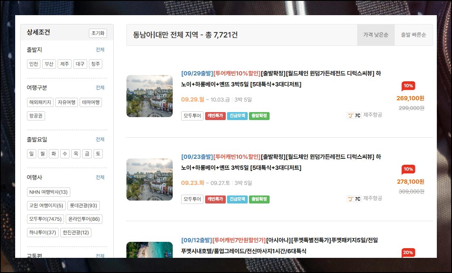Reset filters with the 초기화 button
This screenshot has height=273, width=452.
(x=98, y=33)
